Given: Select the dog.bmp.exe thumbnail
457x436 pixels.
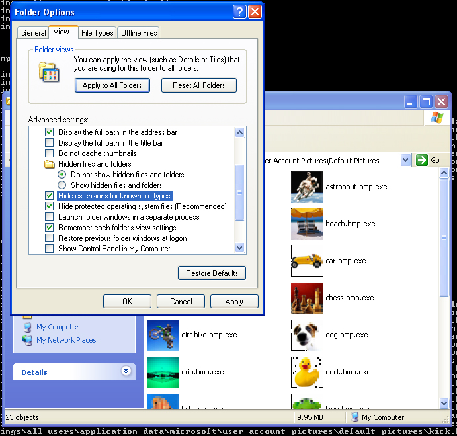Looking at the screenshot, I should coord(307,335).
